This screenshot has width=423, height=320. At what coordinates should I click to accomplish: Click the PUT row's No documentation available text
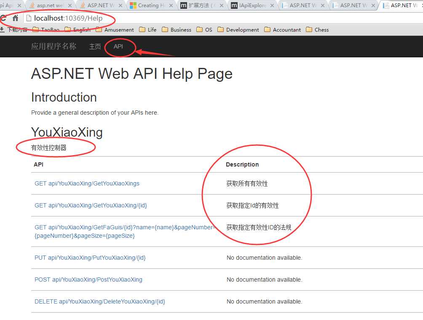pyautogui.click(x=265, y=258)
